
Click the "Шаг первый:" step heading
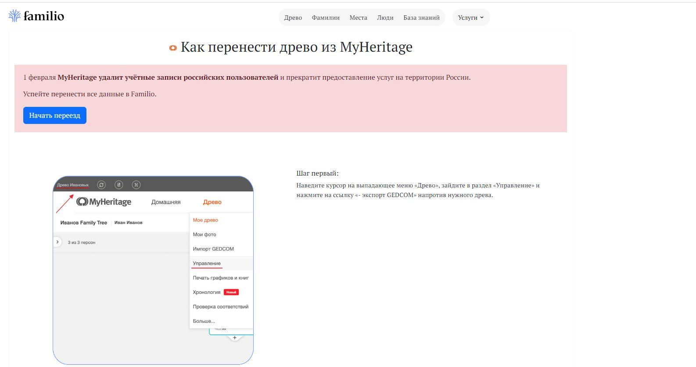coord(318,173)
